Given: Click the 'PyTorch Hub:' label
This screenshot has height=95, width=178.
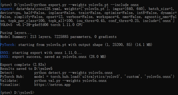Looking at the screenshot, I should click(12, 77).
